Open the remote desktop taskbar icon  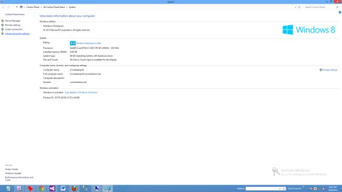pos(96,188)
